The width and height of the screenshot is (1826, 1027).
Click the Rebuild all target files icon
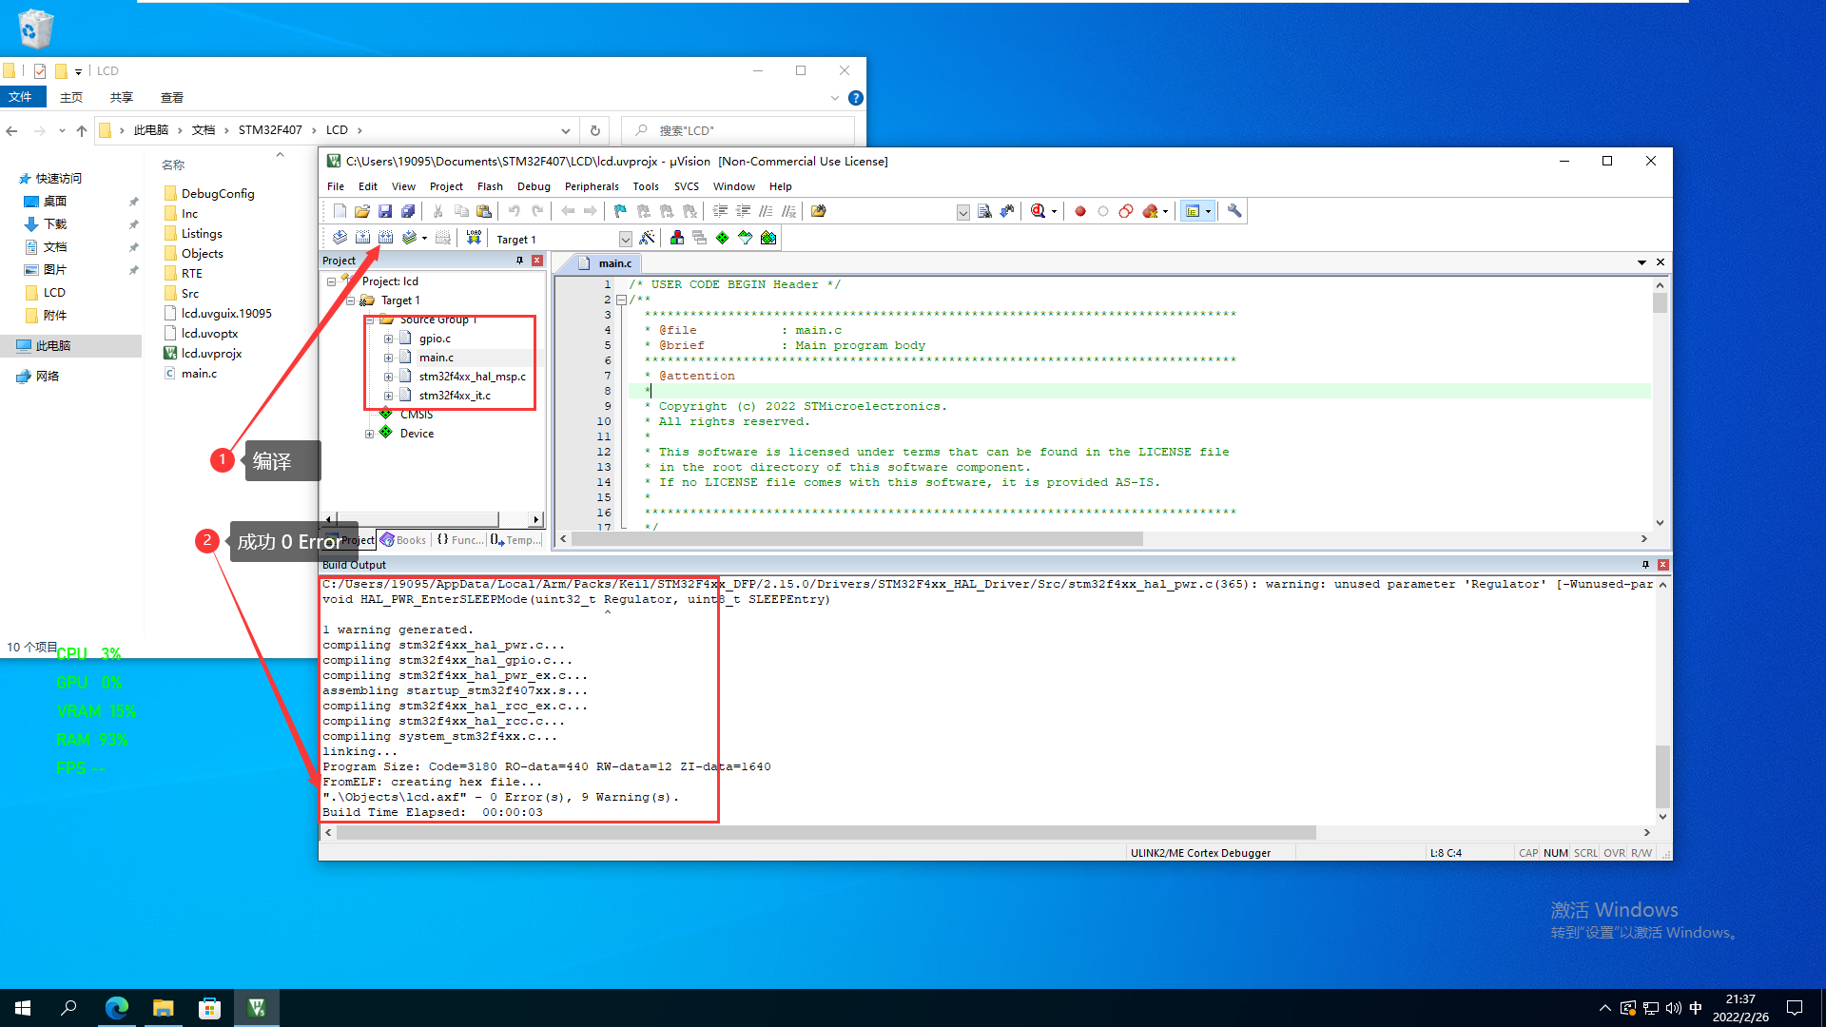[385, 238]
